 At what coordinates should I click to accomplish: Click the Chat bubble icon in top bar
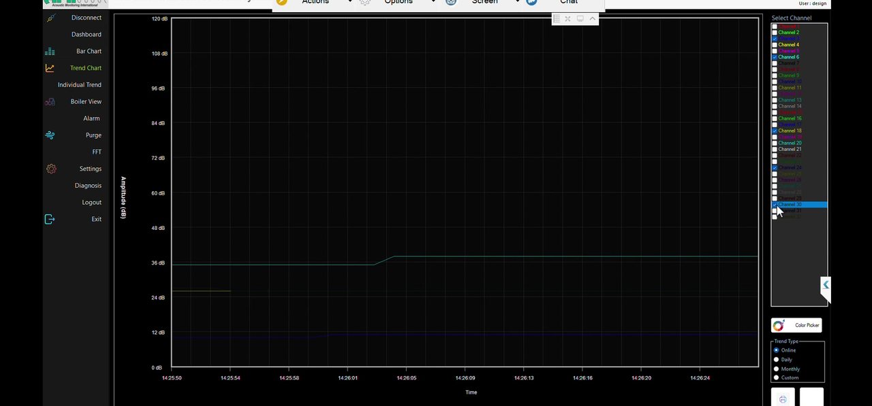point(531,2)
